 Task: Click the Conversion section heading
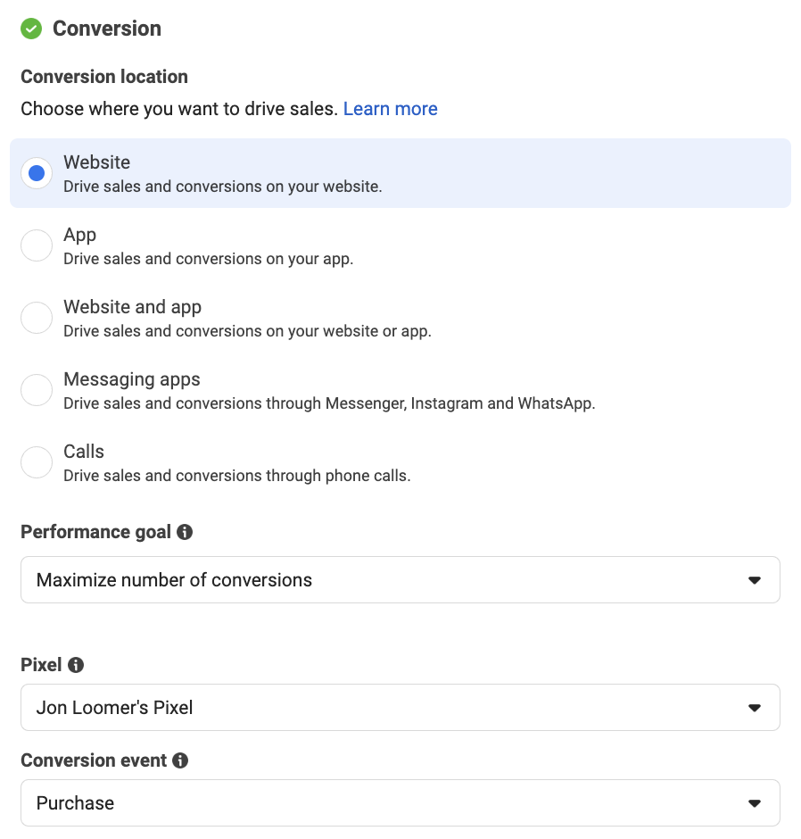tap(107, 29)
